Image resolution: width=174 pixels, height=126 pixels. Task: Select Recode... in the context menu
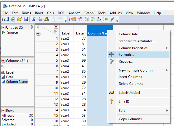click(126, 61)
